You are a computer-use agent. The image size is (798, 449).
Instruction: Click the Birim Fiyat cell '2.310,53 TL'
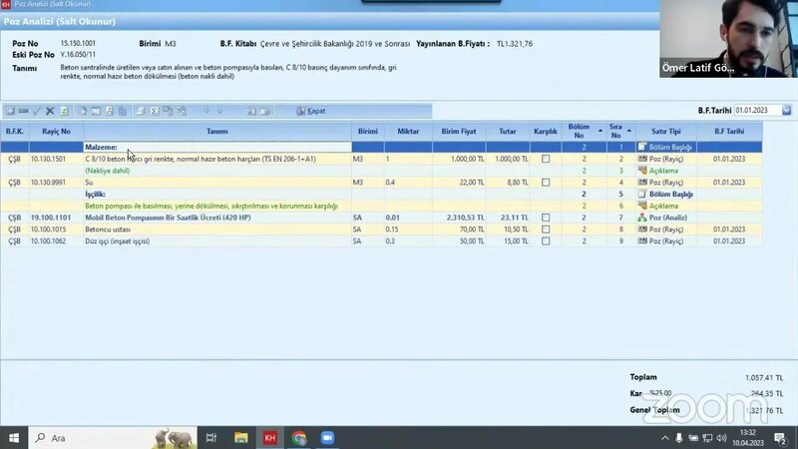[459, 218]
